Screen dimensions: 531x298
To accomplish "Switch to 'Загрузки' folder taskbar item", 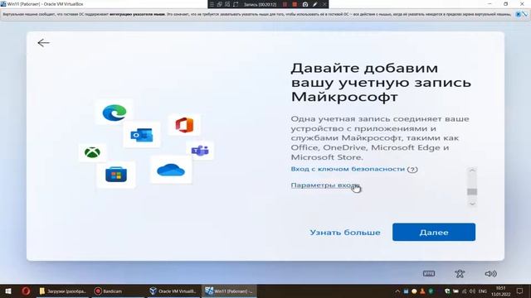I will coord(62,291).
